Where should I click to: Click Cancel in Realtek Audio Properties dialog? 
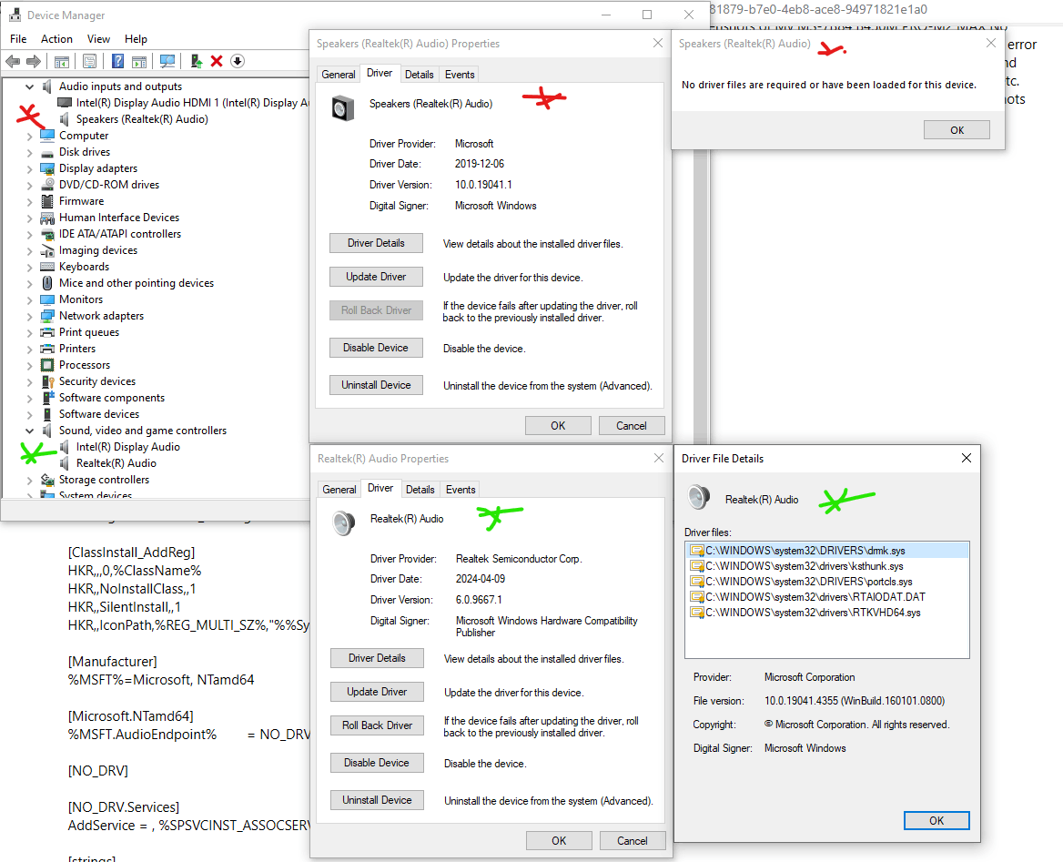tap(632, 841)
